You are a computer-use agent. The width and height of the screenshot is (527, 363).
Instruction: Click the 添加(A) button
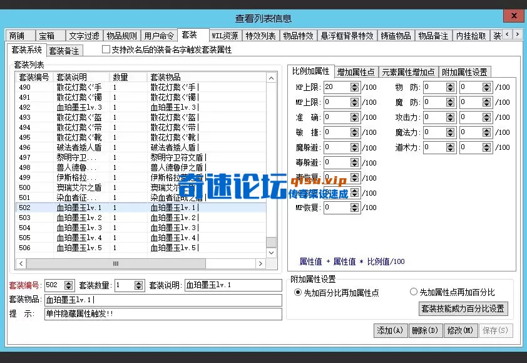click(x=390, y=330)
